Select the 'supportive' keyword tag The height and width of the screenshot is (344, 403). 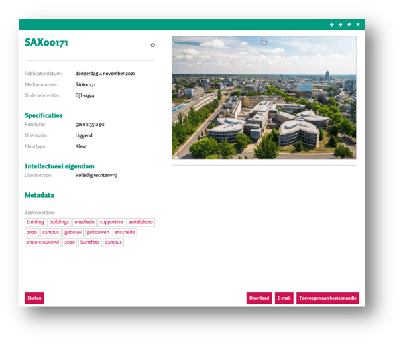pos(111,222)
